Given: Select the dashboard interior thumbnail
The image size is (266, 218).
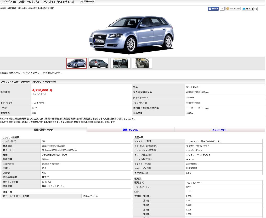Looking at the screenshot, I should coord(120,63).
